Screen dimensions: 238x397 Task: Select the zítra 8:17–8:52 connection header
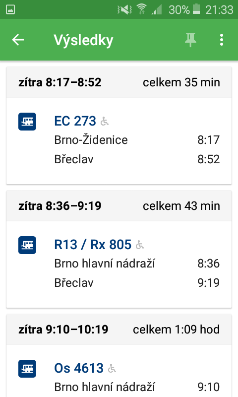click(119, 82)
